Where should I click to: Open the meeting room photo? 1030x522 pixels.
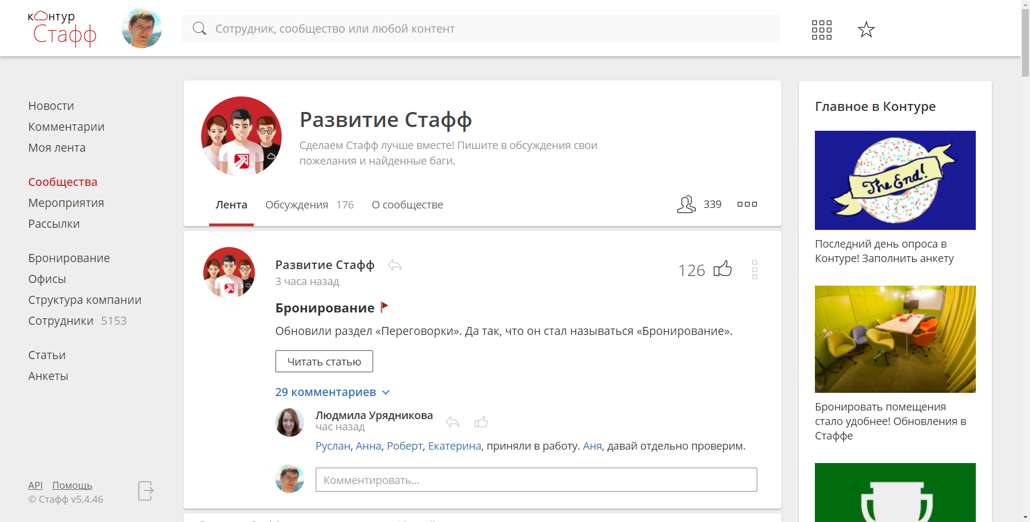(x=895, y=339)
